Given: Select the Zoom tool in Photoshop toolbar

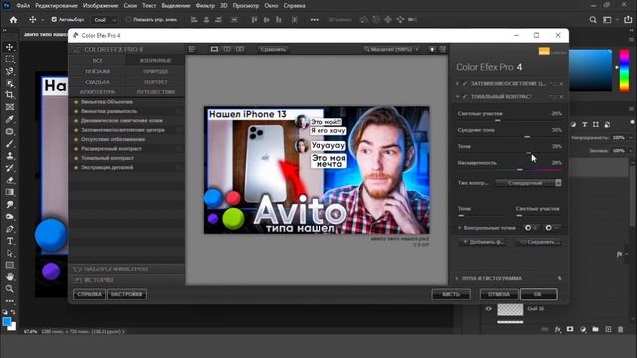Looking at the screenshot, I should pyautogui.click(x=9, y=289).
